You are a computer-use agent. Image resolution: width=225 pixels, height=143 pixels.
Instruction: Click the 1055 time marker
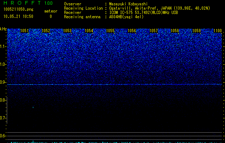110,31
